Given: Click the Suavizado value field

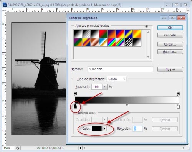Looking at the screenshot, I should [x=97, y=87].
